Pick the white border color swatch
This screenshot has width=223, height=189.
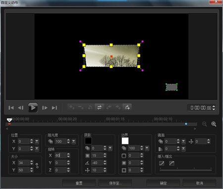point(125,141)
